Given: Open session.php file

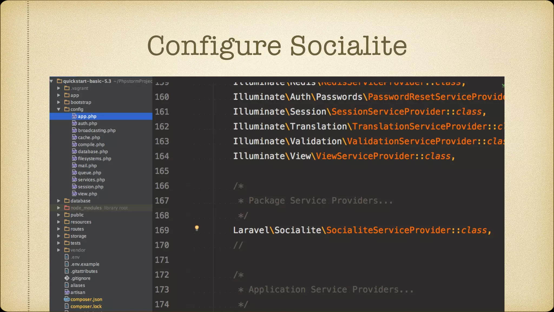Looking at the screenshot, I should 91,187.
